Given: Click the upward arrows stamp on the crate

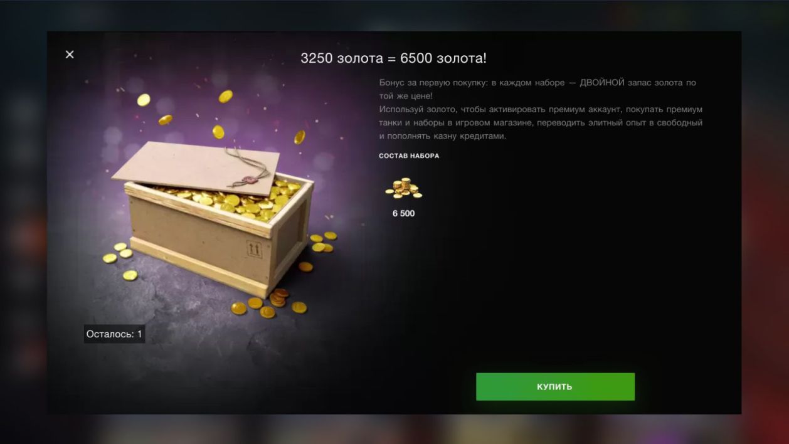Looking at the screenshot, I should [254, 248].
